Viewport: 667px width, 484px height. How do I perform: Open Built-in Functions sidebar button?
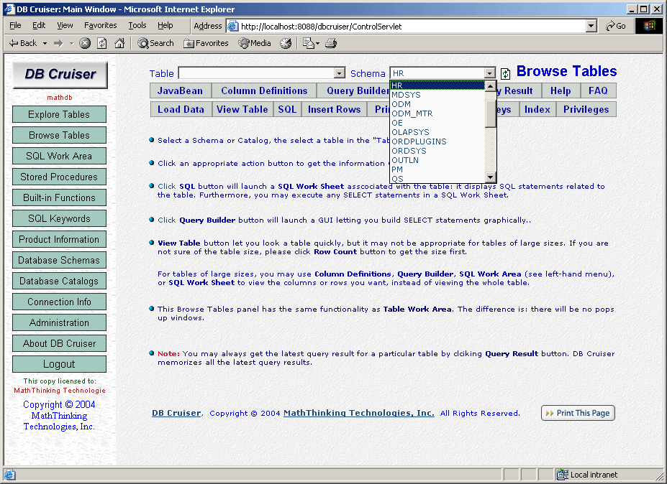[59, 197]
